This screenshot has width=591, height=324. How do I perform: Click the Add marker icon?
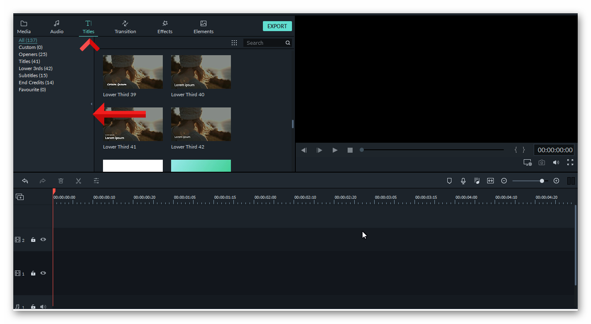pos(449,181)
